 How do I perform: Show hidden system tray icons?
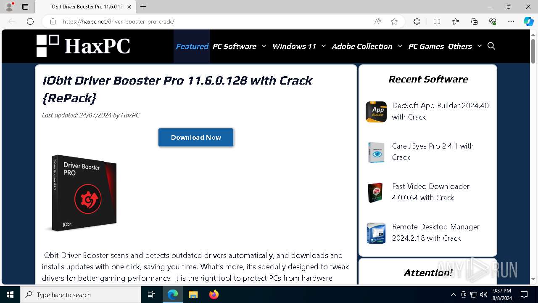pos(453,295)
